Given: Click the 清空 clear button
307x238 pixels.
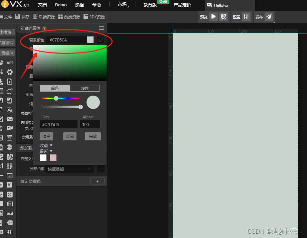Looking at the screenshot, I should (46, 136).
